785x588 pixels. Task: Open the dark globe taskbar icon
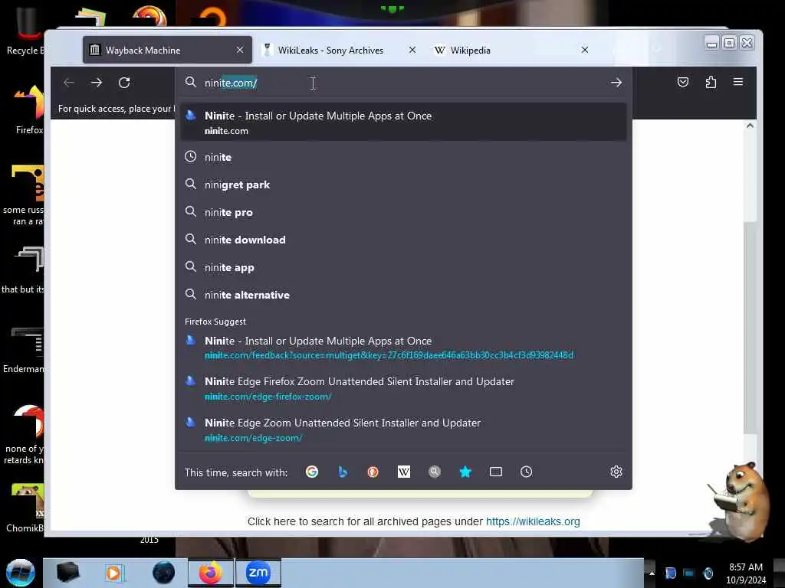[163, 573]
